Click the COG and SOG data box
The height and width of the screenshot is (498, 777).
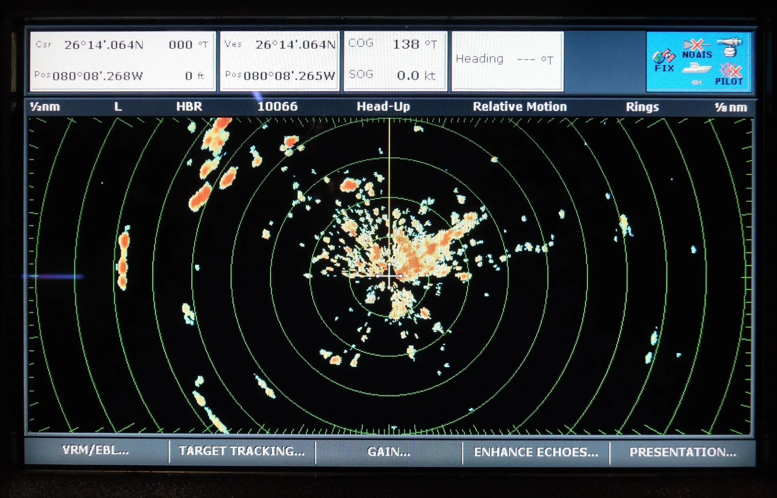(395, 61)
